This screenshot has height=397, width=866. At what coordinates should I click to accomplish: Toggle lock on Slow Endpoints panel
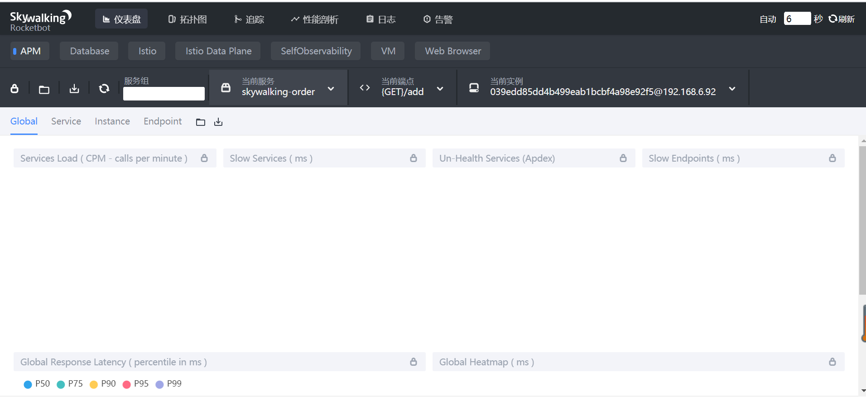pyautogui.click(x=832, y=158)
